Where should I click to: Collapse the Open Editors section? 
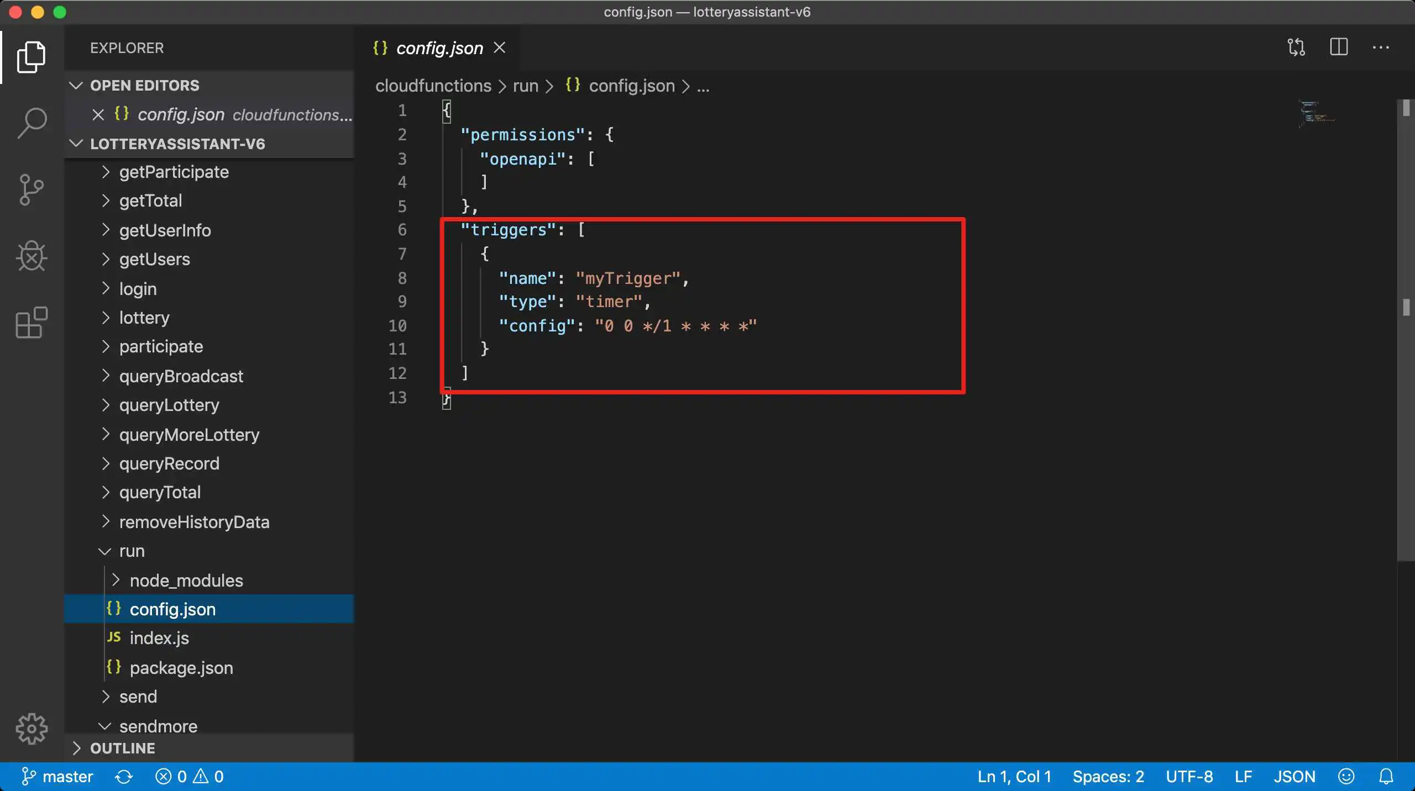click(76, 86)
